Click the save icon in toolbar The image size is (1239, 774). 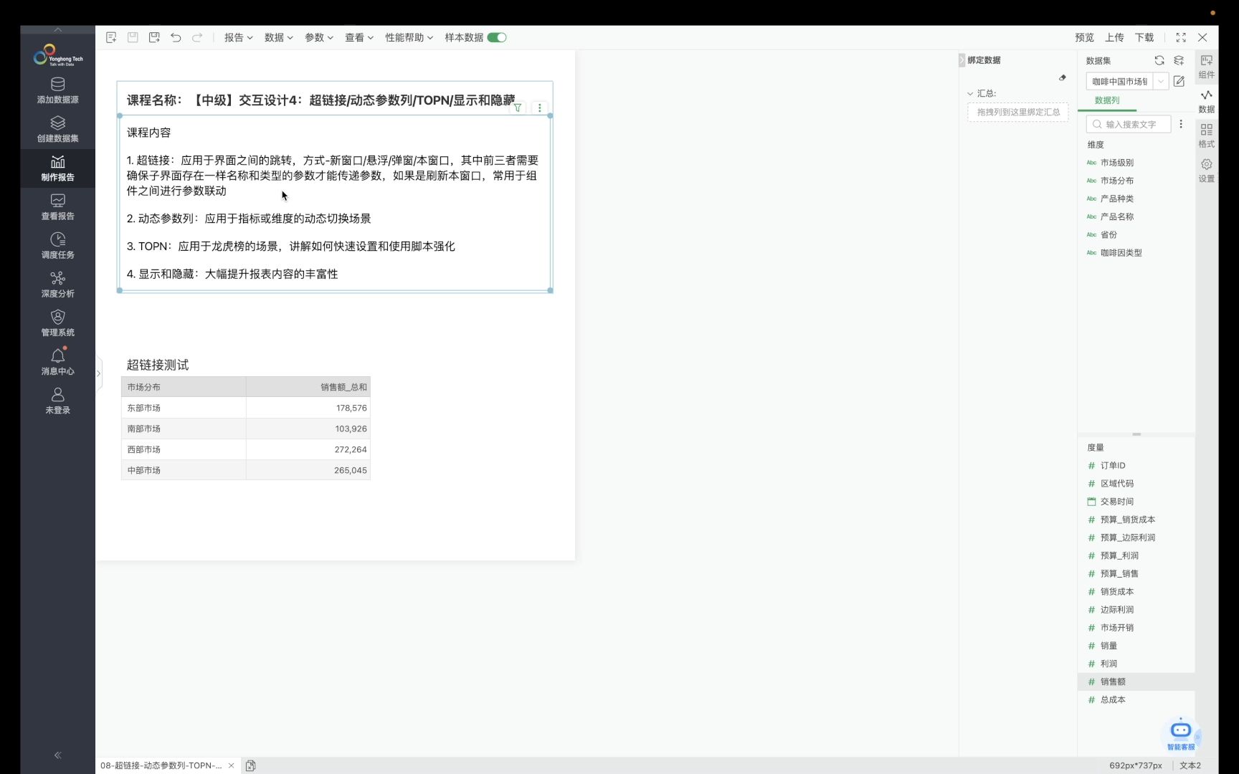coord(133,37)
